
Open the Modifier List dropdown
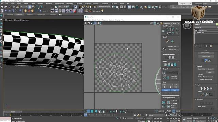click(206, 27)
